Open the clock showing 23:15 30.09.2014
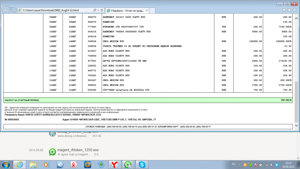The image size is (300, 169). (288, 165)
